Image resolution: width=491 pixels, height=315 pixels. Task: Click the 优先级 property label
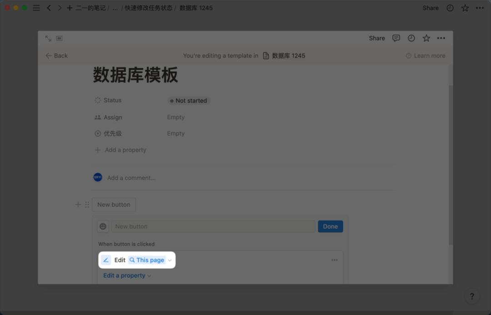tap(113, 133)
